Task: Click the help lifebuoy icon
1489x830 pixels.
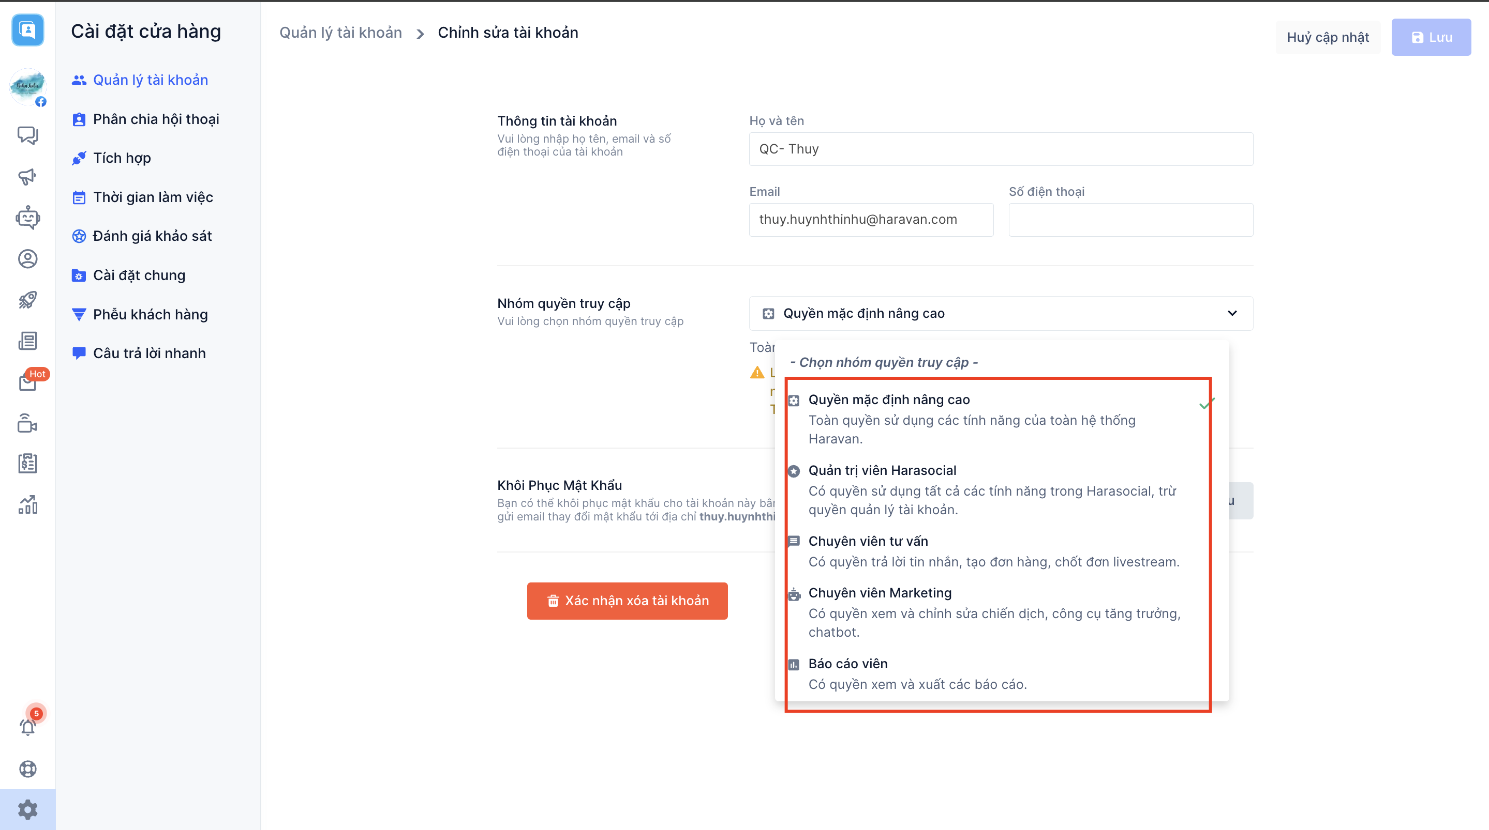Action: [27, 769]
